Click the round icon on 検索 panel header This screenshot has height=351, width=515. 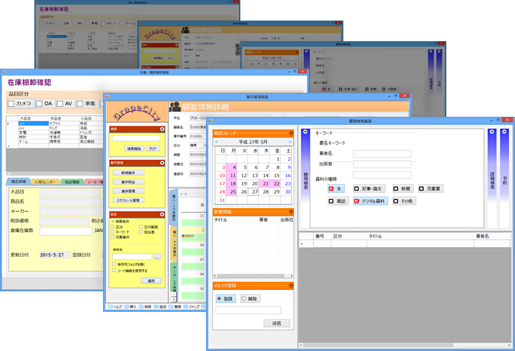tap(162, 129)
